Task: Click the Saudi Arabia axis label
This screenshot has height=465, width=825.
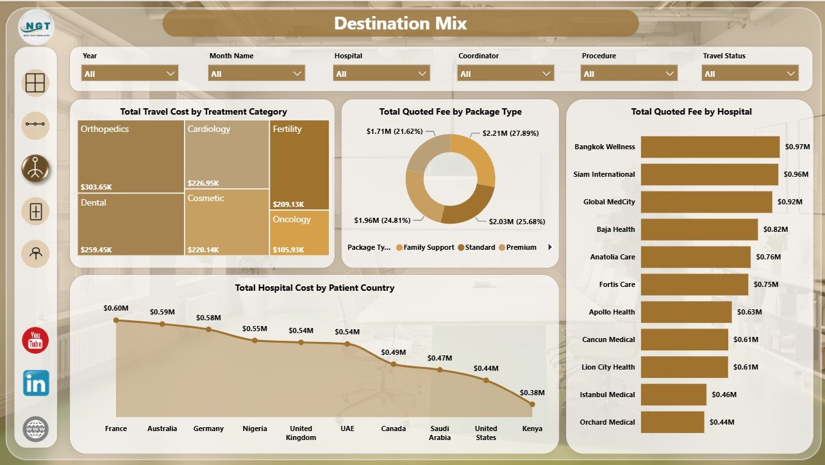Action: click(440, 433)
